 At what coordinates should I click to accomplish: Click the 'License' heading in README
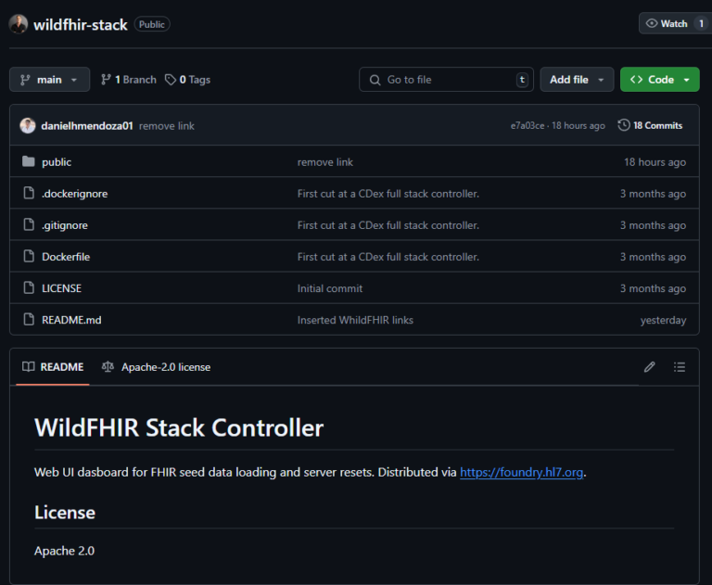[65, 513]
